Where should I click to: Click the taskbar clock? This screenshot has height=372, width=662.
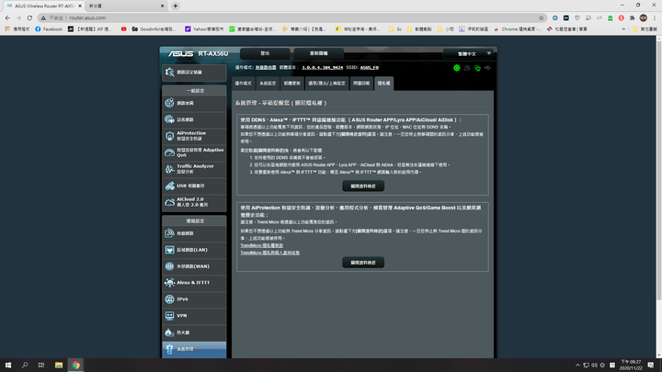(631, 366)
